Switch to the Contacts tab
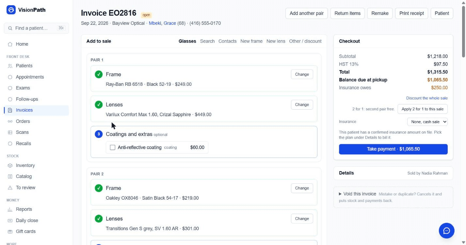 tap(227, 41)
